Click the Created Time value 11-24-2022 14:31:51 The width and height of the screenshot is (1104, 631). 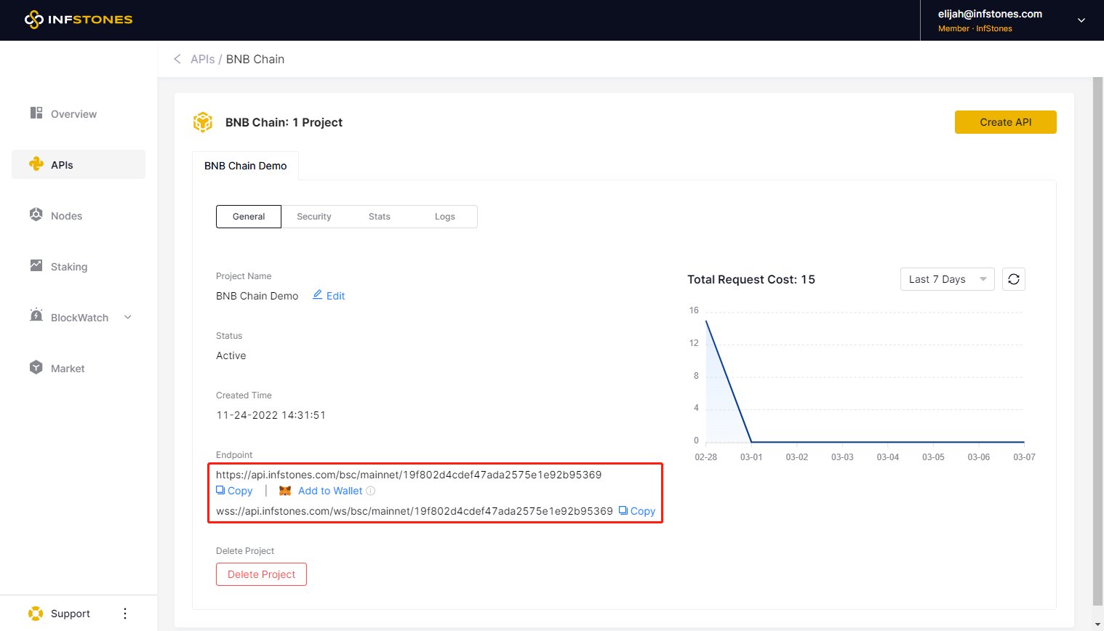click(x=271, y=415)
